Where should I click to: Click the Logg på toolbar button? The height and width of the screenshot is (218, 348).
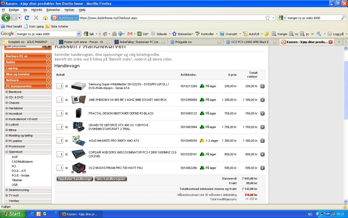[336, 34]
